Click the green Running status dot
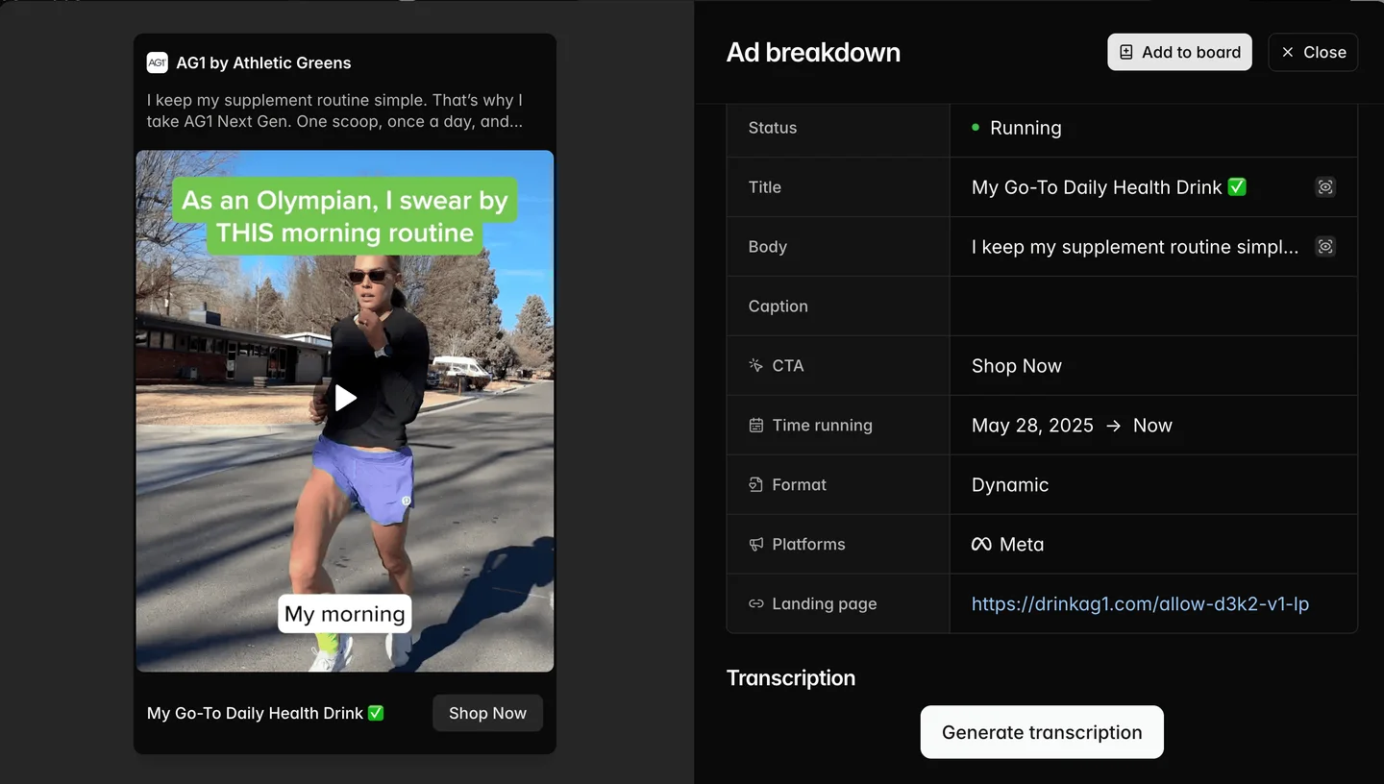1384x784 pixels. tap(976, 127)
